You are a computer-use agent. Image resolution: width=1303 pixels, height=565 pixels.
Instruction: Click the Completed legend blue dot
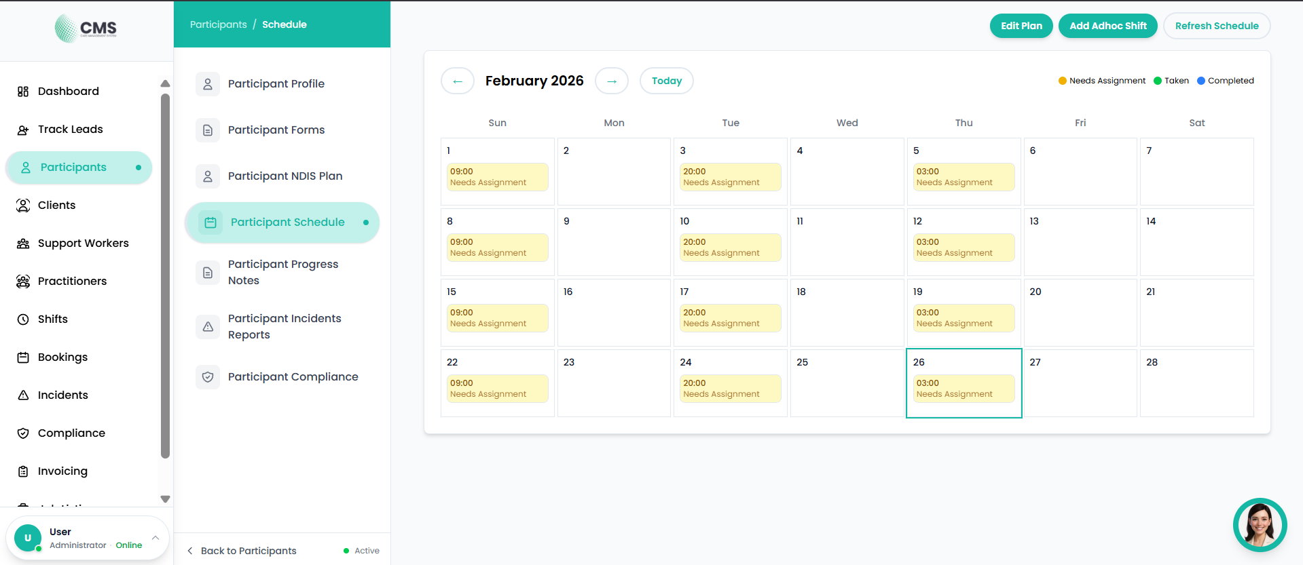(1201, 81)
